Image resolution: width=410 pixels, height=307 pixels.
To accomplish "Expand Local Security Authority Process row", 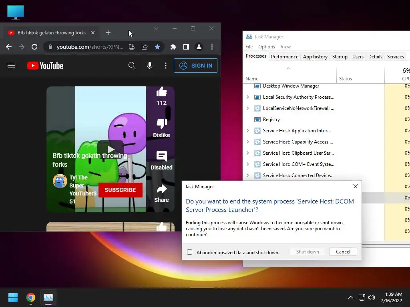I will [247, 97].
